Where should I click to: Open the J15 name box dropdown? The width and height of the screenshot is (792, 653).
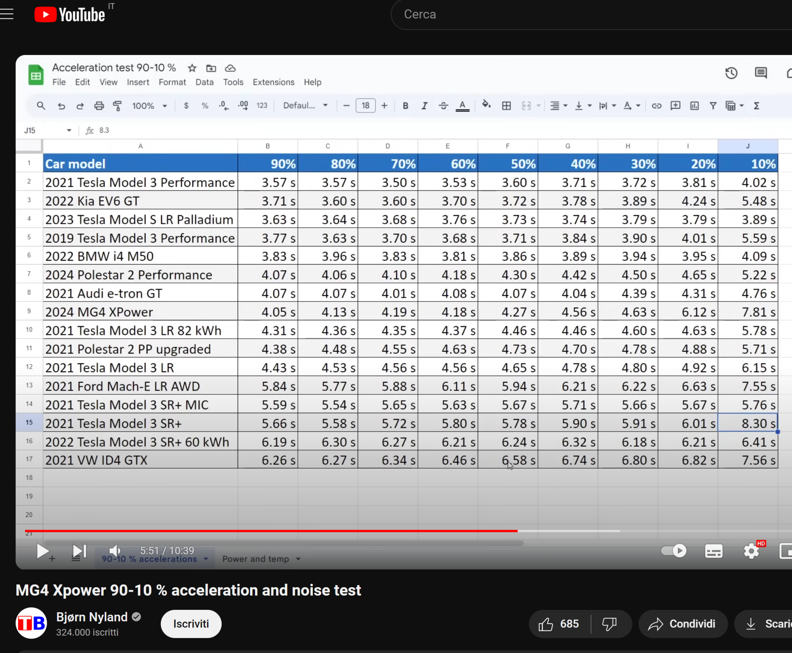(x=69, y=130)
